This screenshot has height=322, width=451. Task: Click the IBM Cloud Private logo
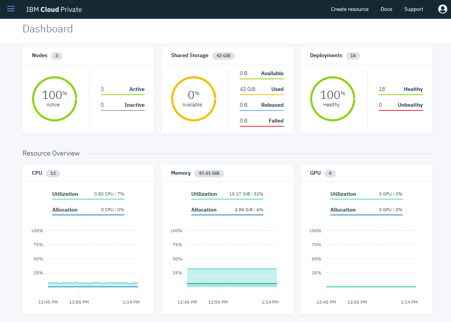point(54,9)
